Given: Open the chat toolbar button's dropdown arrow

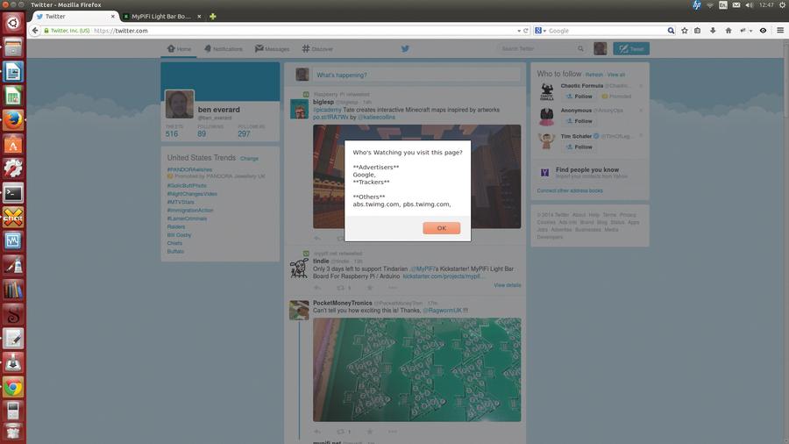Looking at the screenshot, I should click(x=750, y=32).
